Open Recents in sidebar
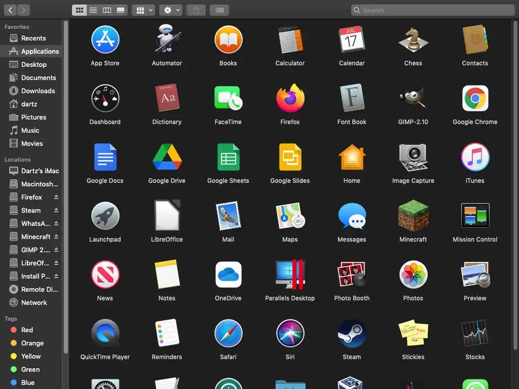The height and width of the screenshot is (389, 519). click(31, 38)
